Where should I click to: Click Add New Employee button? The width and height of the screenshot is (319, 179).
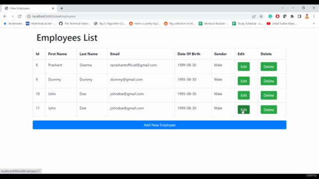pyautogui.click(x=159, y=125)
